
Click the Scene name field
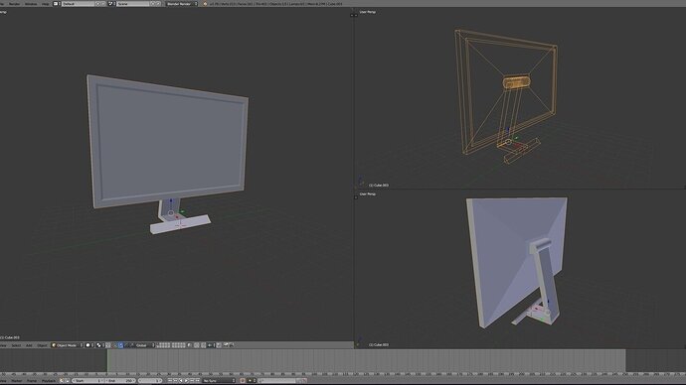[133, 4]
